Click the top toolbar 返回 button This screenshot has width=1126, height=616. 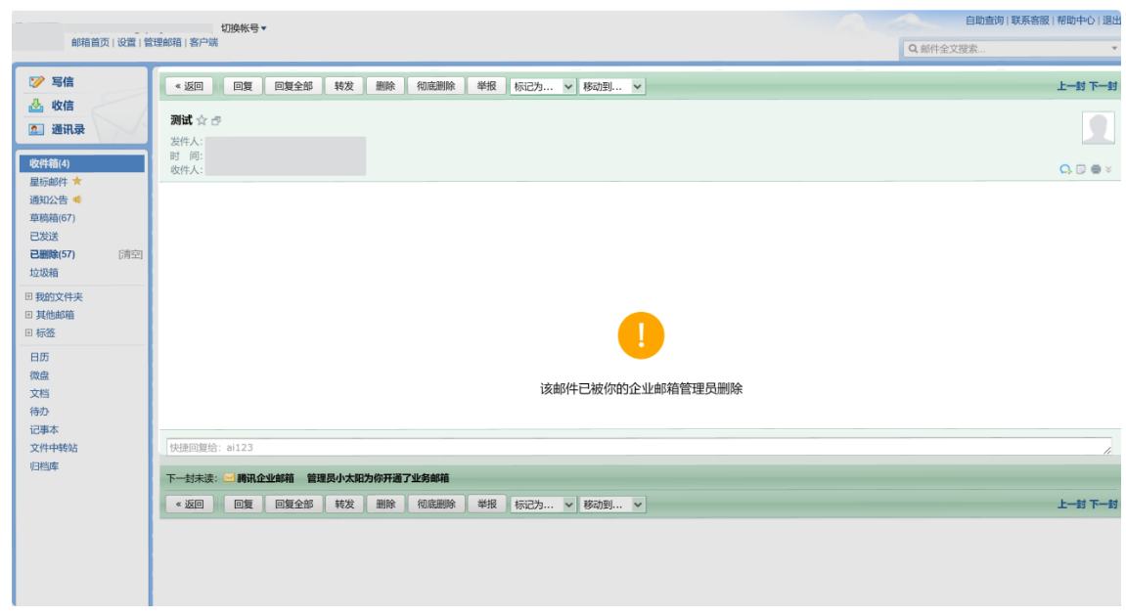pyautogui.click(x=189, y=86)
